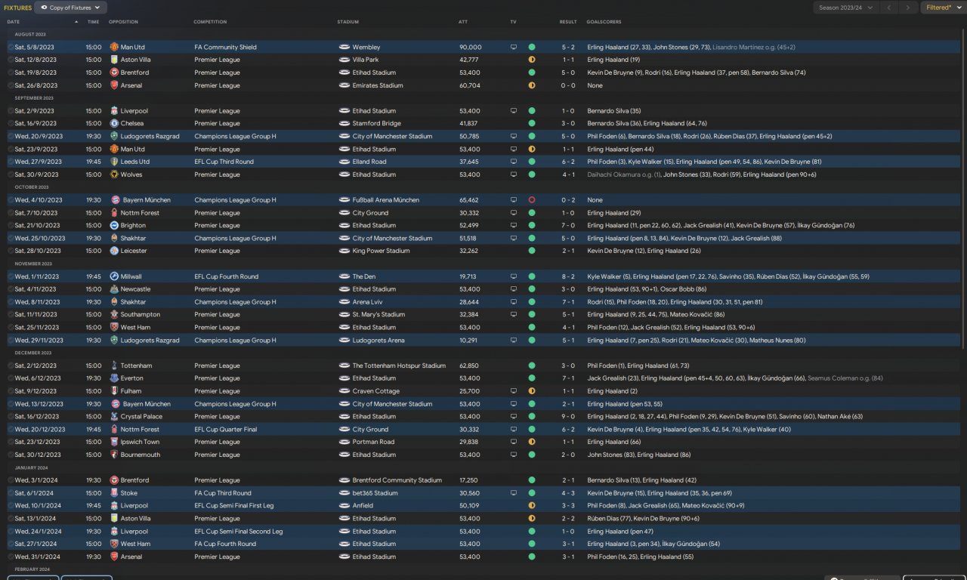
Task: Open the 9 - 0 result against Crystal Palace
Action: point(568,416)
